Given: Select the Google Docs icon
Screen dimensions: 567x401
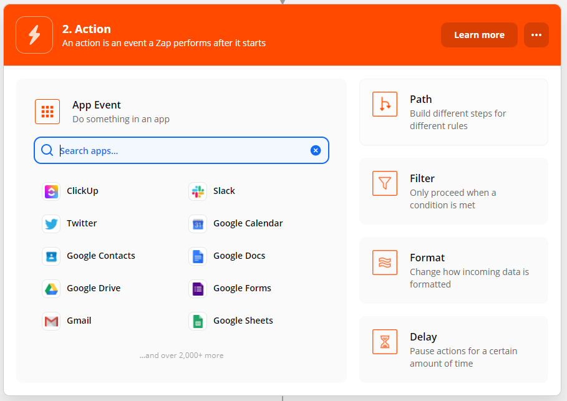Looking at the screenshot, I should tap(198, 256).
